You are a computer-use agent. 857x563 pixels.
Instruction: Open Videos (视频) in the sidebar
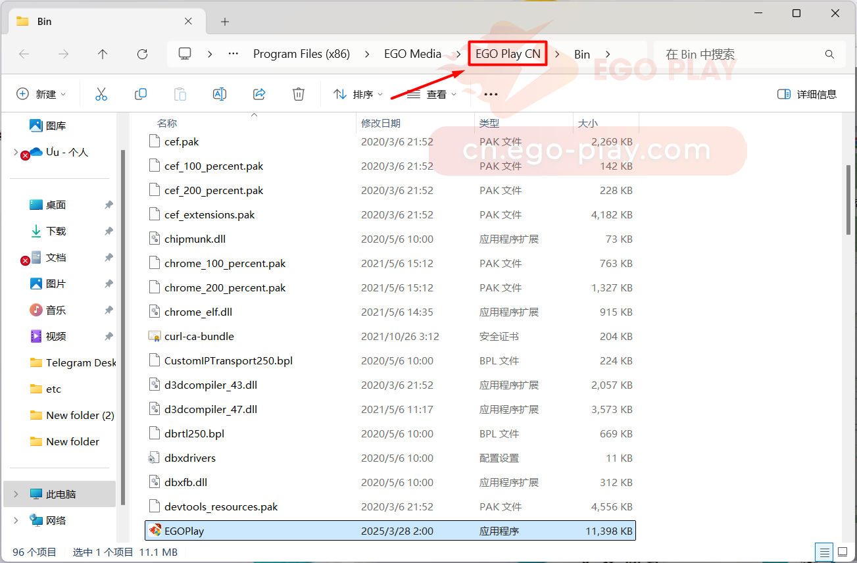pos(56,336)
